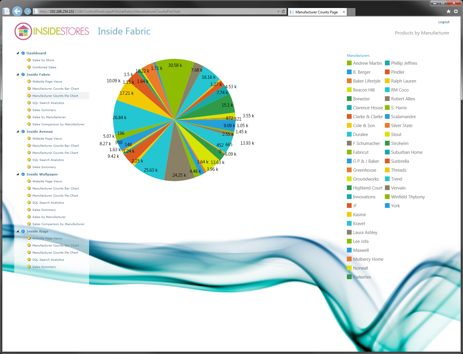This screenshot has height=354, width=463.
Task: Click the Inside Rugs globe icon in tree
Action: point(23,231)
